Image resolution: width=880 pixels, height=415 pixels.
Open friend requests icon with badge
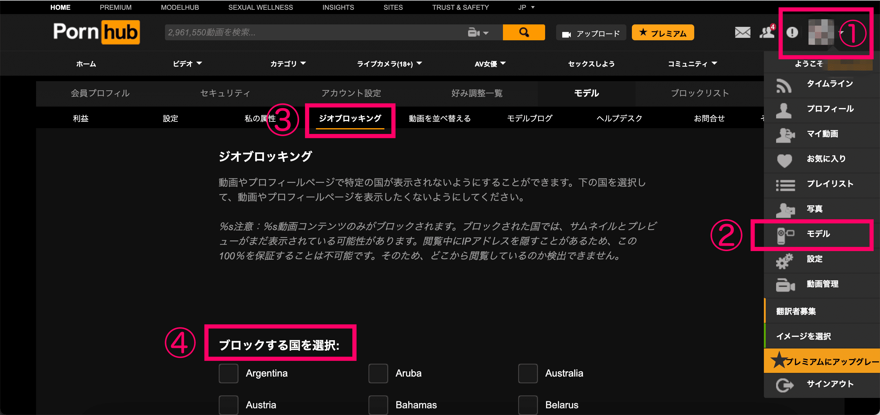pyautogui.click(x=767, y=32)
